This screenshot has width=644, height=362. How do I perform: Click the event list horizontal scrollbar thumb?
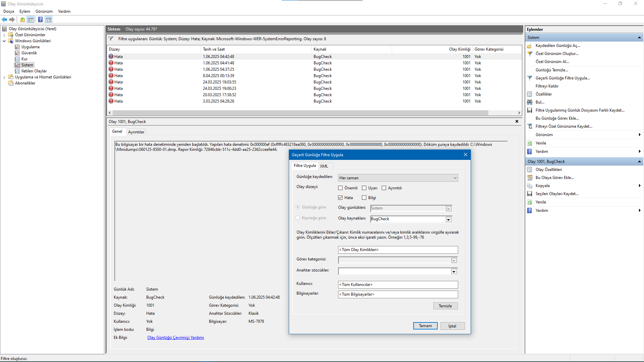pos(300,113)
